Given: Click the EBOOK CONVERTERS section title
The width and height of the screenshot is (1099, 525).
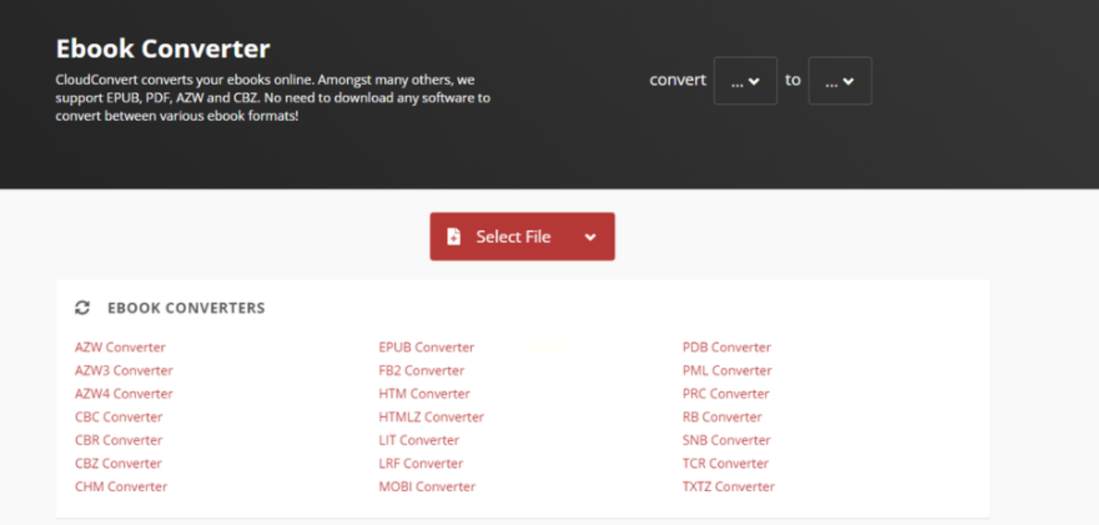Looking at the screenshot, I should (x=186, y=308).
